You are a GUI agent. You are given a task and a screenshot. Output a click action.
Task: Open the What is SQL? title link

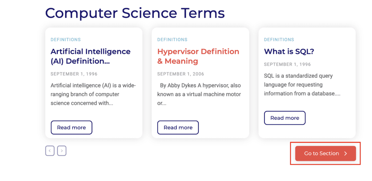[289, 51]
